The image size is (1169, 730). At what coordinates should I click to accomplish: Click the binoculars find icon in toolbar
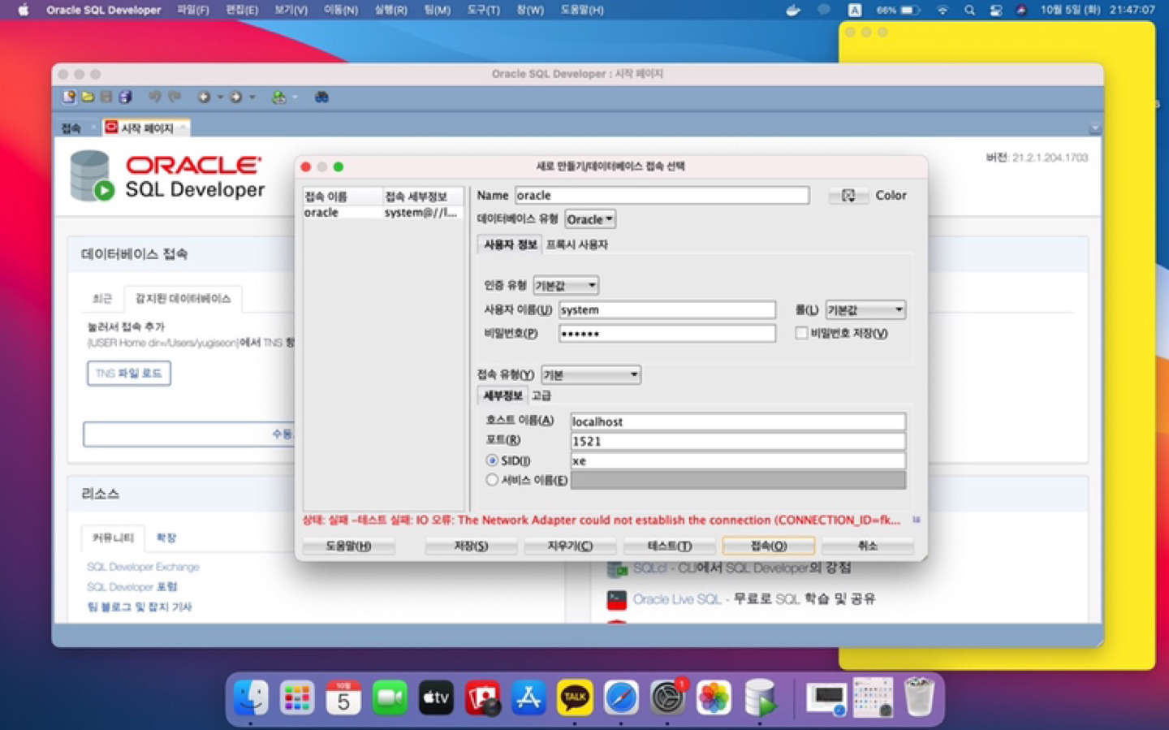(321, 97)
